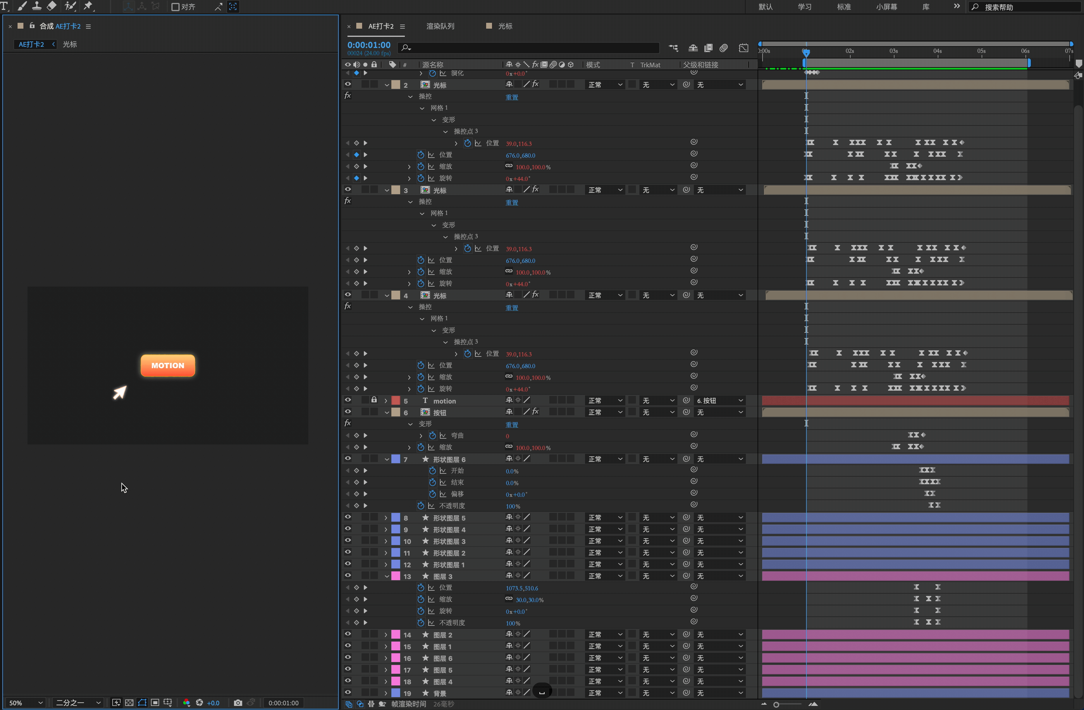
Task: Open the 50% magnification dropdown
Action: click(26, 703)
